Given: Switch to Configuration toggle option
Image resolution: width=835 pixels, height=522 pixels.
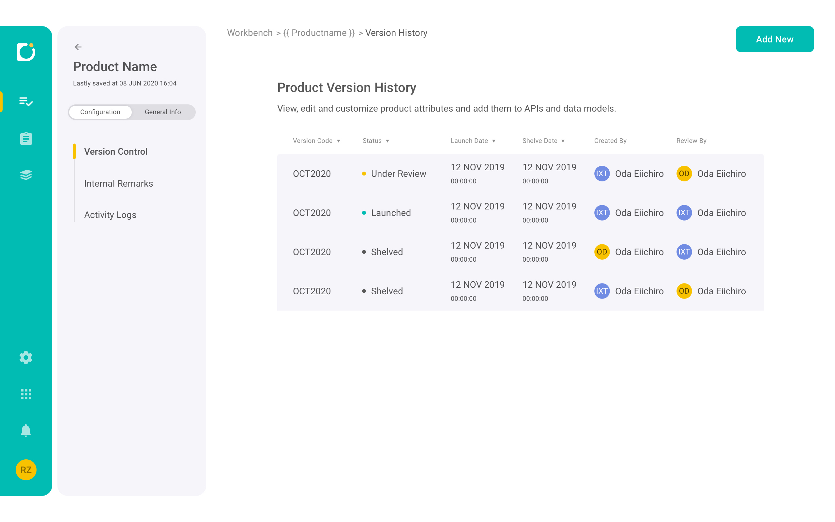Looking at the screenshot, I should [x=100, y=112].
